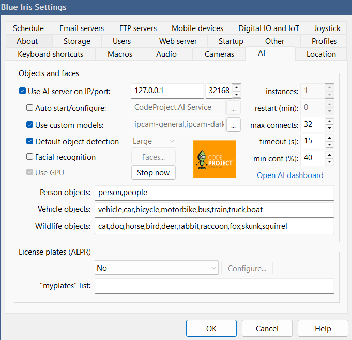Confirm settings with OK button
Viewport: 352px width, 340px height.
click(x=211, y=328)
